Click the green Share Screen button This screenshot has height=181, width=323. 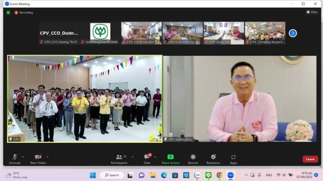click(171, 157)
